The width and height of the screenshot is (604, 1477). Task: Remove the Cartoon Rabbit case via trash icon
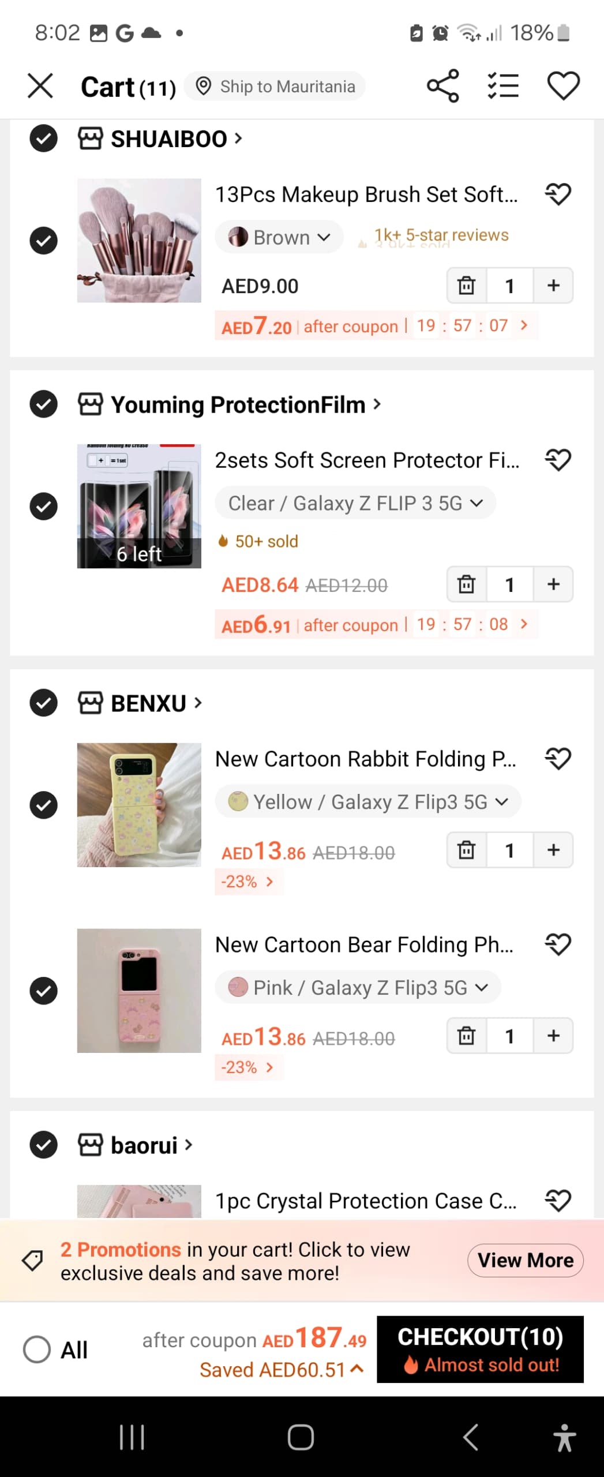466,850
